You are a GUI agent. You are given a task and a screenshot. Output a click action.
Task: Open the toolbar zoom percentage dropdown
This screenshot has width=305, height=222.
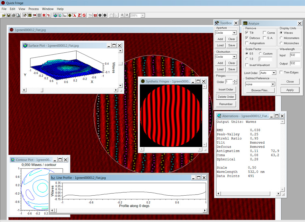coord(143,15)
